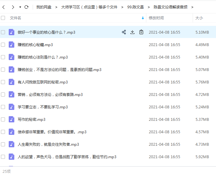Click music icon of 人的欲望 file

(x=12, y=157)
